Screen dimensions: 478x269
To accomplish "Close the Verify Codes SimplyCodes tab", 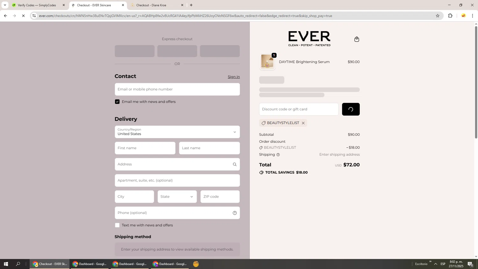I will coord(64,5).
